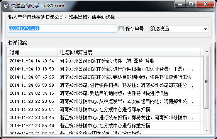Click the 地点和跟踪进度 column header
217x139 pixels.
129,52
